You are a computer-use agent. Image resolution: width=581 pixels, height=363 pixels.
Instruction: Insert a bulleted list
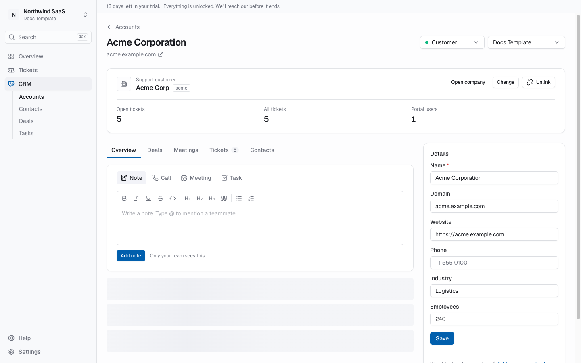(x=239, y=198)
